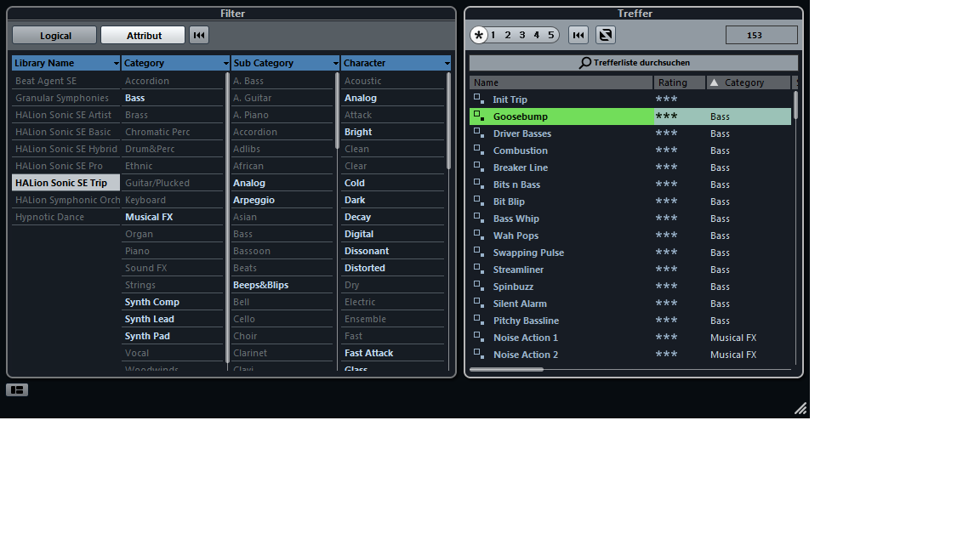Viewport: 980px width, 551px height.
Task: Click the Treffer list vertical scrollbar
Action: (x=795, y=105)
